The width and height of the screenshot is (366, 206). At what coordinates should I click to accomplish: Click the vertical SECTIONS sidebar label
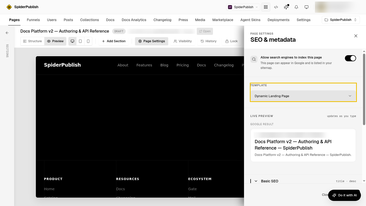coord(7,51)
